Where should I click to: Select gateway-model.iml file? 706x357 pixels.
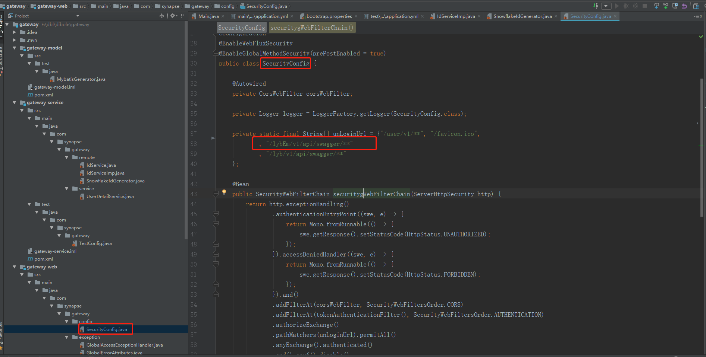pos(51,87)
